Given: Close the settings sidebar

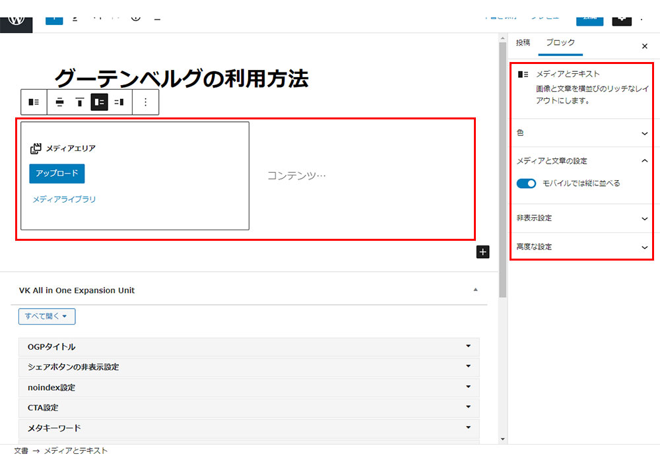Looking at the screenshot, I should pyautogui.click(x=644, y=46).
